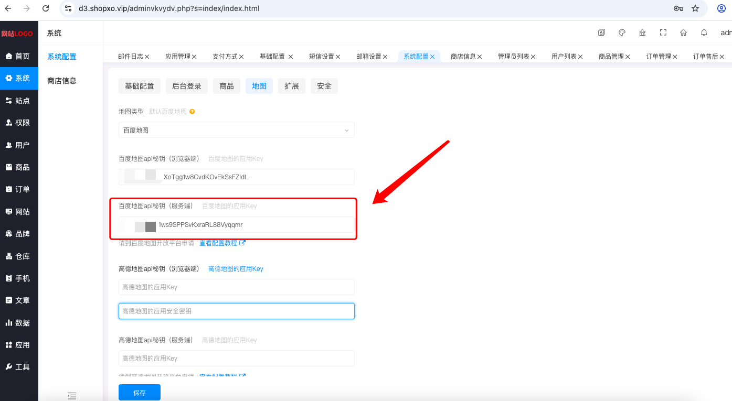Close the 系统配置 page tab
This screenshot has height=401, width=732.
click(432, 57)
